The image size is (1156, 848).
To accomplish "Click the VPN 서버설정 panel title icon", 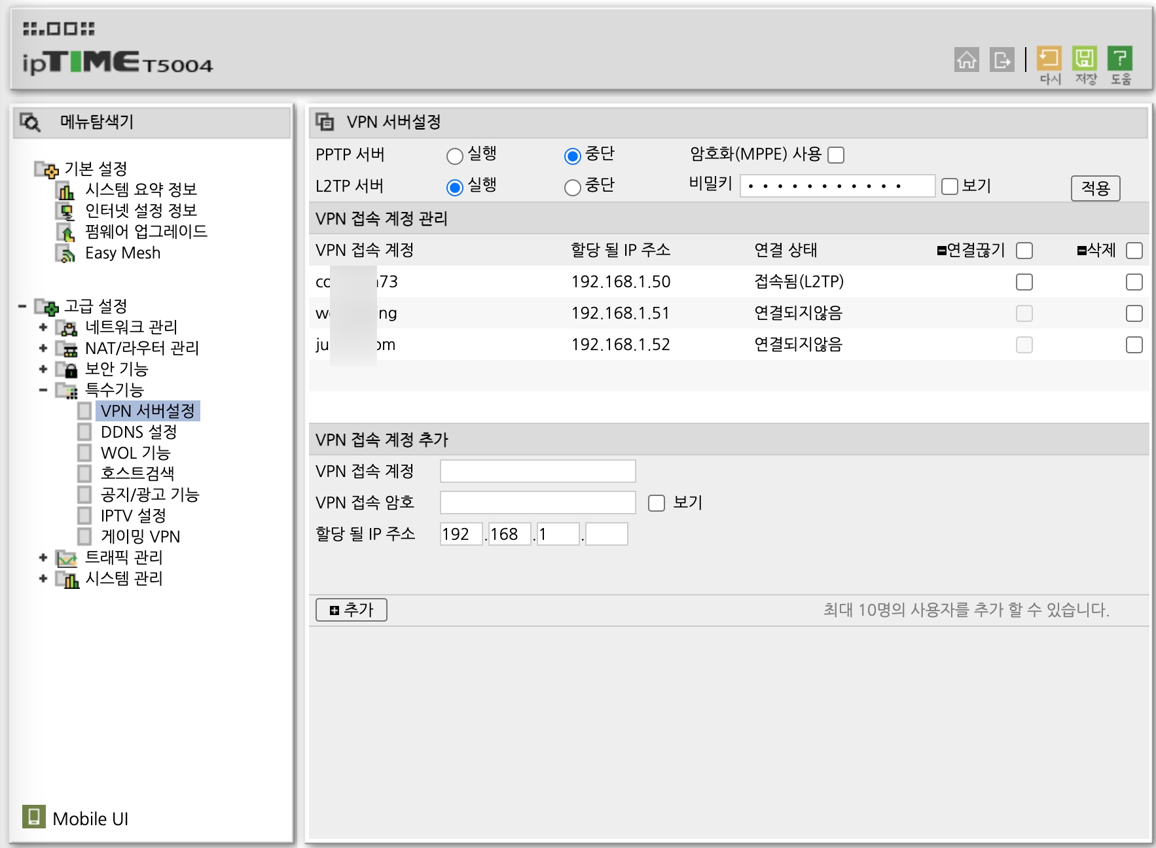I will coord(325,122).
